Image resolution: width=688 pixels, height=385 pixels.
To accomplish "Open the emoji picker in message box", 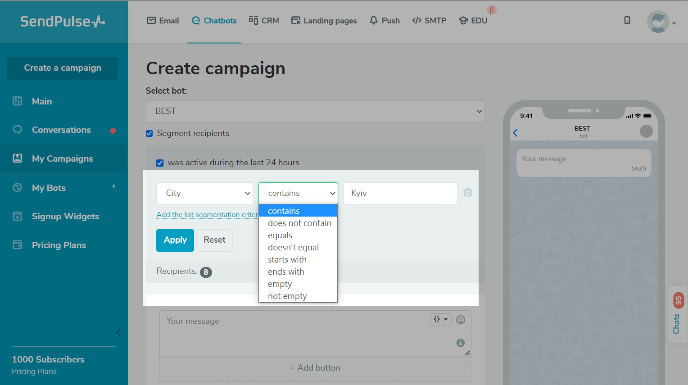I will [x=460, y=320].
